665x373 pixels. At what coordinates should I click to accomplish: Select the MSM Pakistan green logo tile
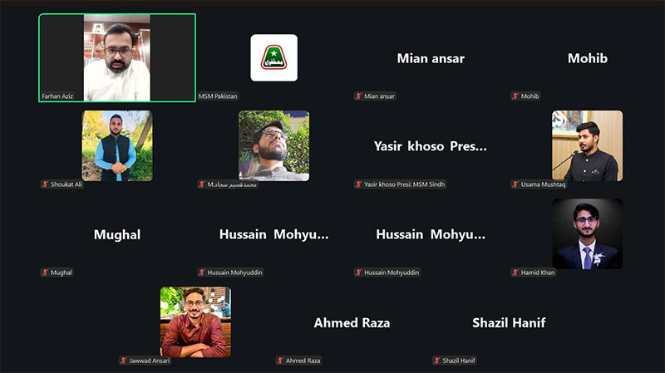(x=274, y=57)
